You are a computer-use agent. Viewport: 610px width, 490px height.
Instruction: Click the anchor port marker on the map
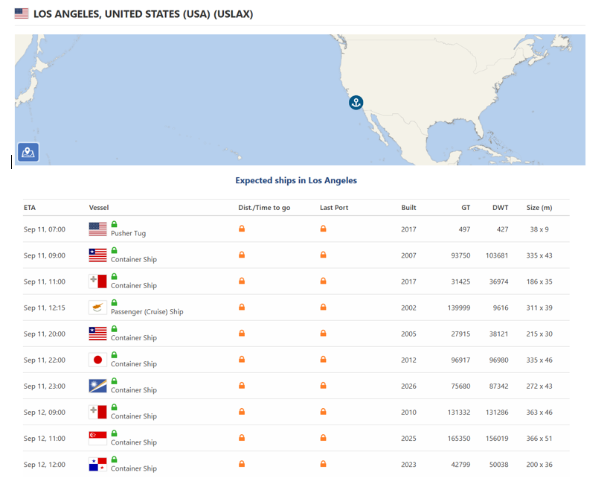coord(356,103)
